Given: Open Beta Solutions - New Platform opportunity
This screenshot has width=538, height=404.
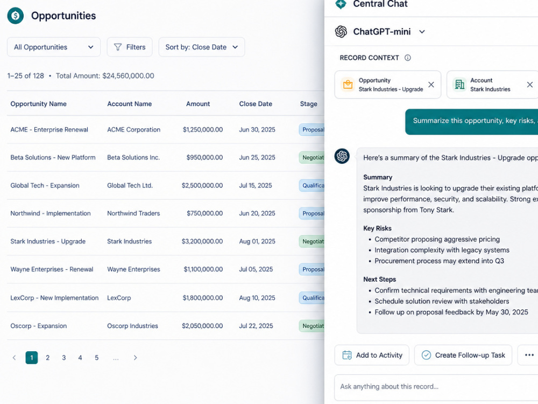Looking at the screenshot, I should click(x=53, y=157).
